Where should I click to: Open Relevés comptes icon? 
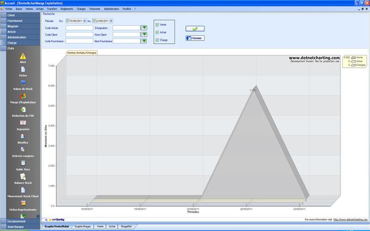(x=23, y=150)
